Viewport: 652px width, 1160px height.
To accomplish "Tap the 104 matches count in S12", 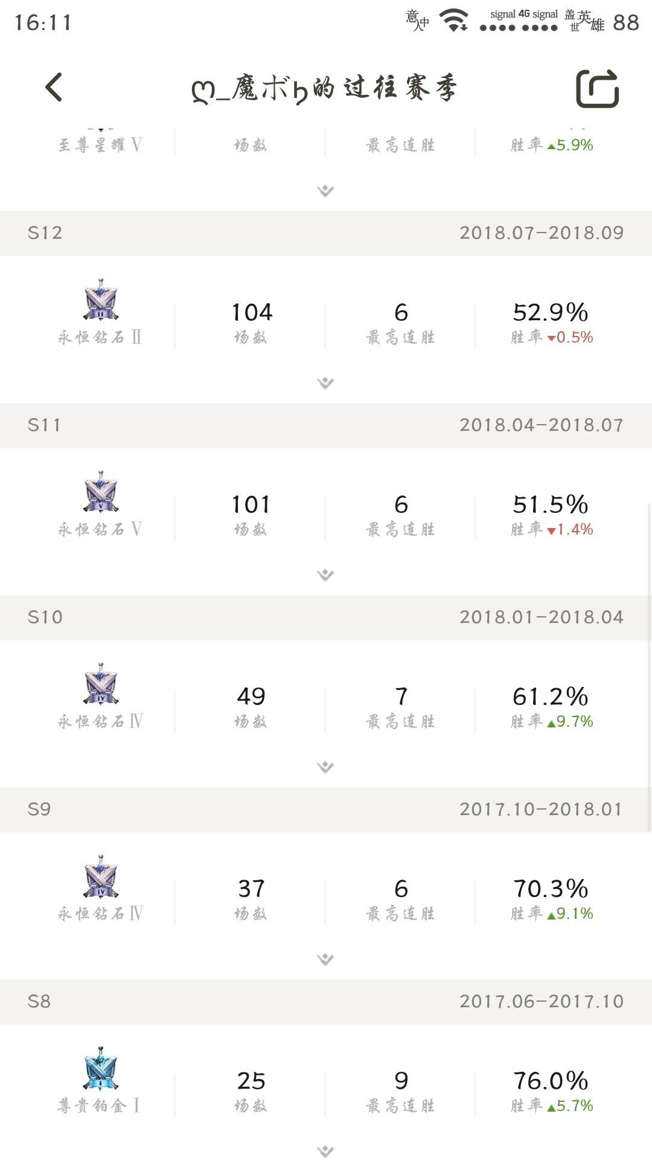I will coord(252,312).
